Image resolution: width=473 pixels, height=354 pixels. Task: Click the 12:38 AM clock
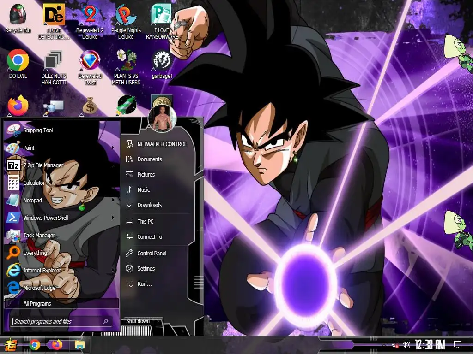pos(430,345)
